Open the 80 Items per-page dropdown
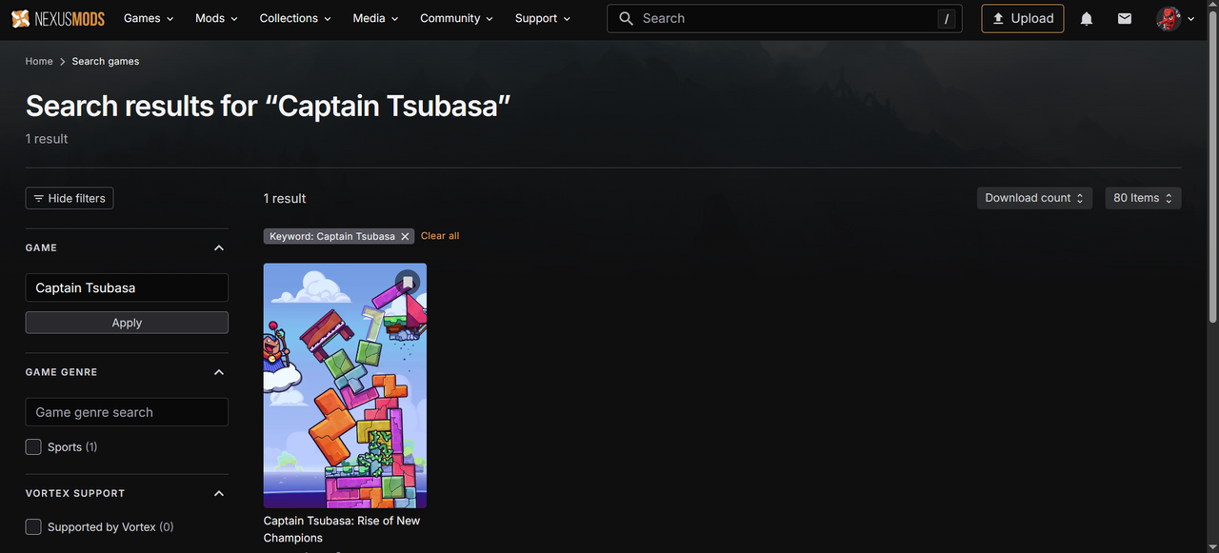The width and height of the screenshot is (1219, 553). (x=1143, y=198)
